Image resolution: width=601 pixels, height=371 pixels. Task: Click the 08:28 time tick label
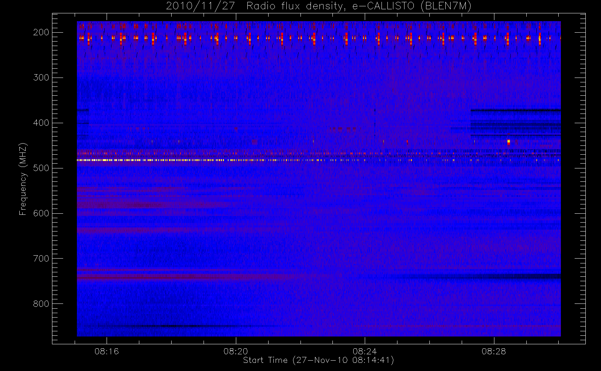494,351
